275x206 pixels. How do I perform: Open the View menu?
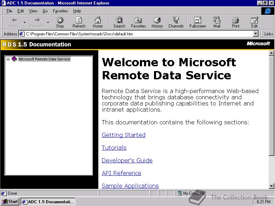click(x=33, y=11)
